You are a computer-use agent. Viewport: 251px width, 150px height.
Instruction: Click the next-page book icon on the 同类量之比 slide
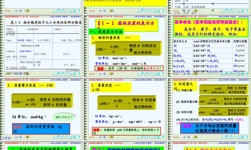(x=238, y=137)
